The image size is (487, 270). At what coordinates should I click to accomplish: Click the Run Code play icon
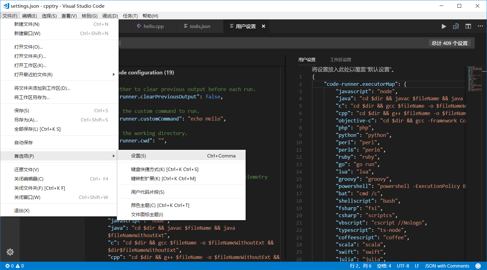444,26
